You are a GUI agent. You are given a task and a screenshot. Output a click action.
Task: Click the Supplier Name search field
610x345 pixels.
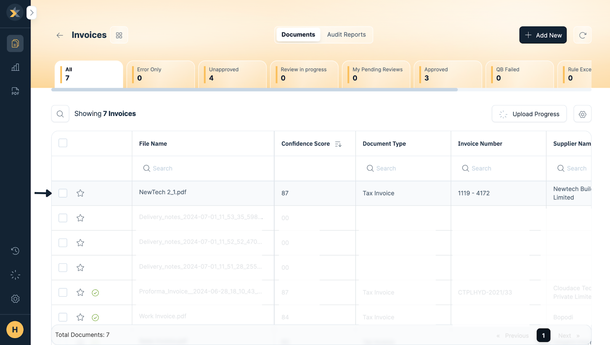coord(572,168)
